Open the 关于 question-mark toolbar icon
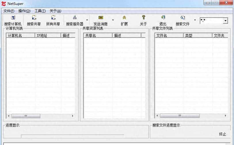Image resolution: width=234 pixels, height=145 pixels. (143, 17)
